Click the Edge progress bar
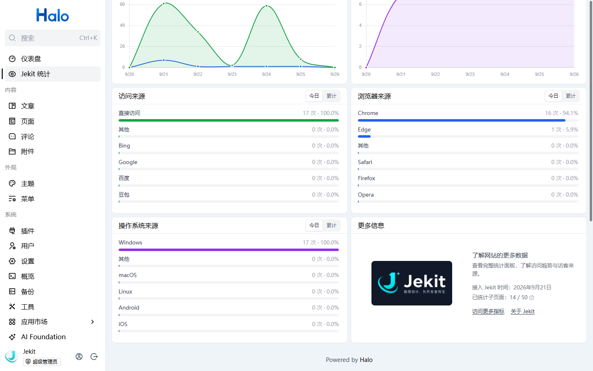This screenshot has height=371, width=593. pos(364,136)
